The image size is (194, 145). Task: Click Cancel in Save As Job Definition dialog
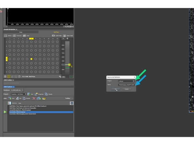click(x=126, y=89)
